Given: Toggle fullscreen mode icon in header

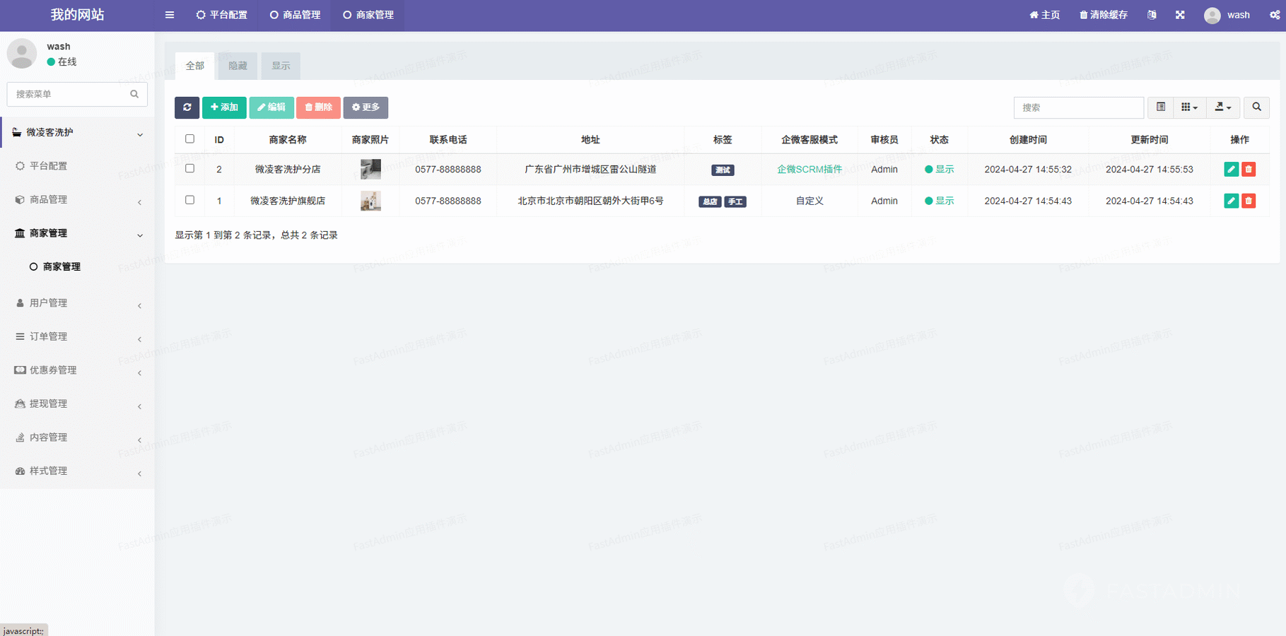Looking at the screenshot, I should 1180,15.
